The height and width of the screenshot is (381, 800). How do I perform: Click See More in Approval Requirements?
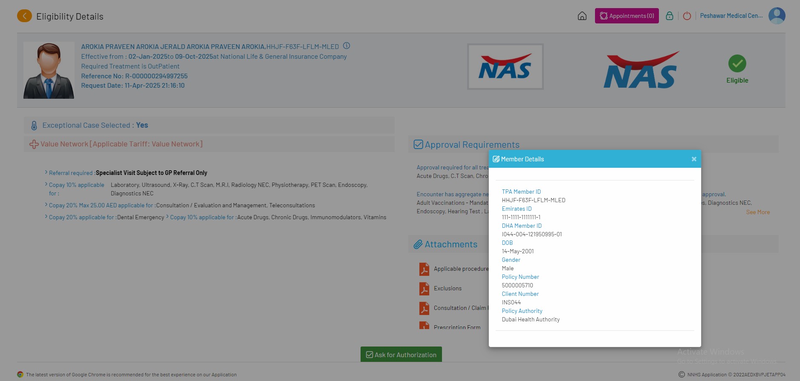(x=758, y=212)
